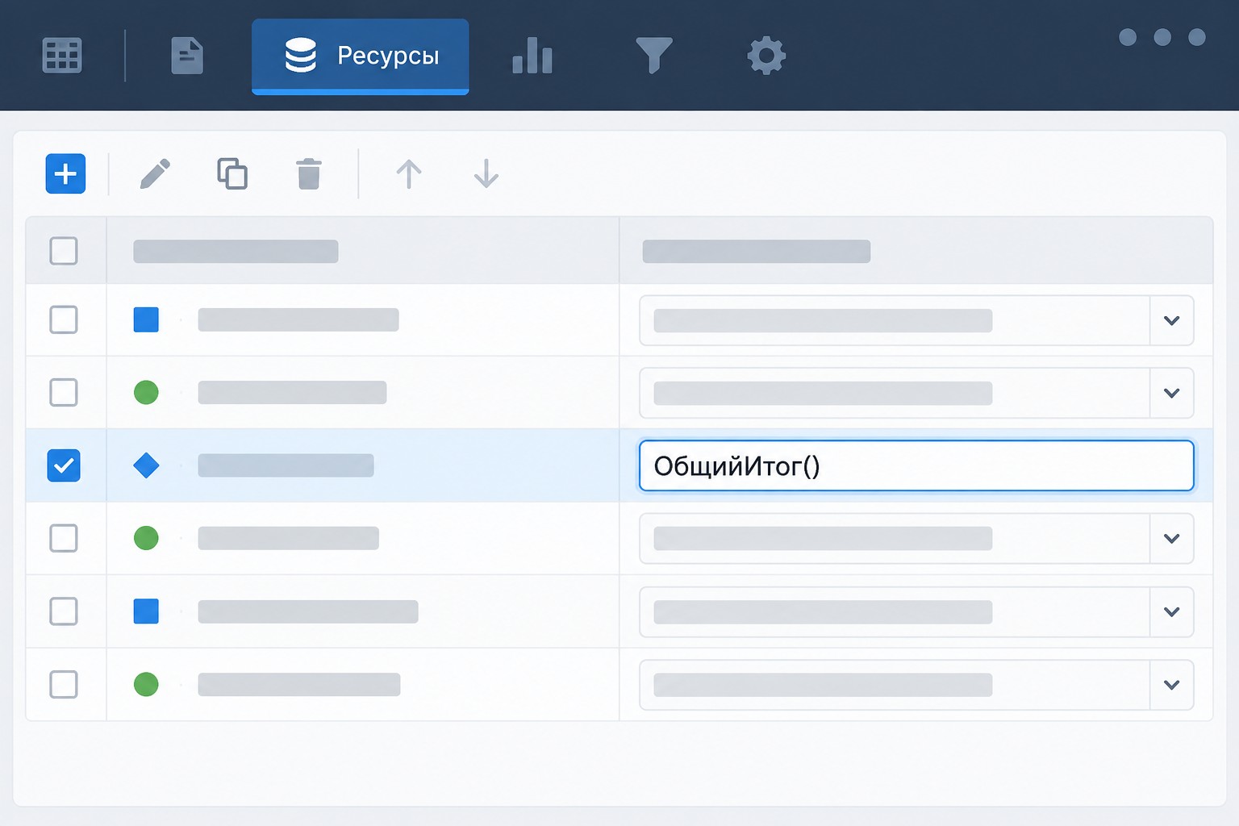Click the blue square icon in the first row
1239x826 pixels.
(146, 319)
